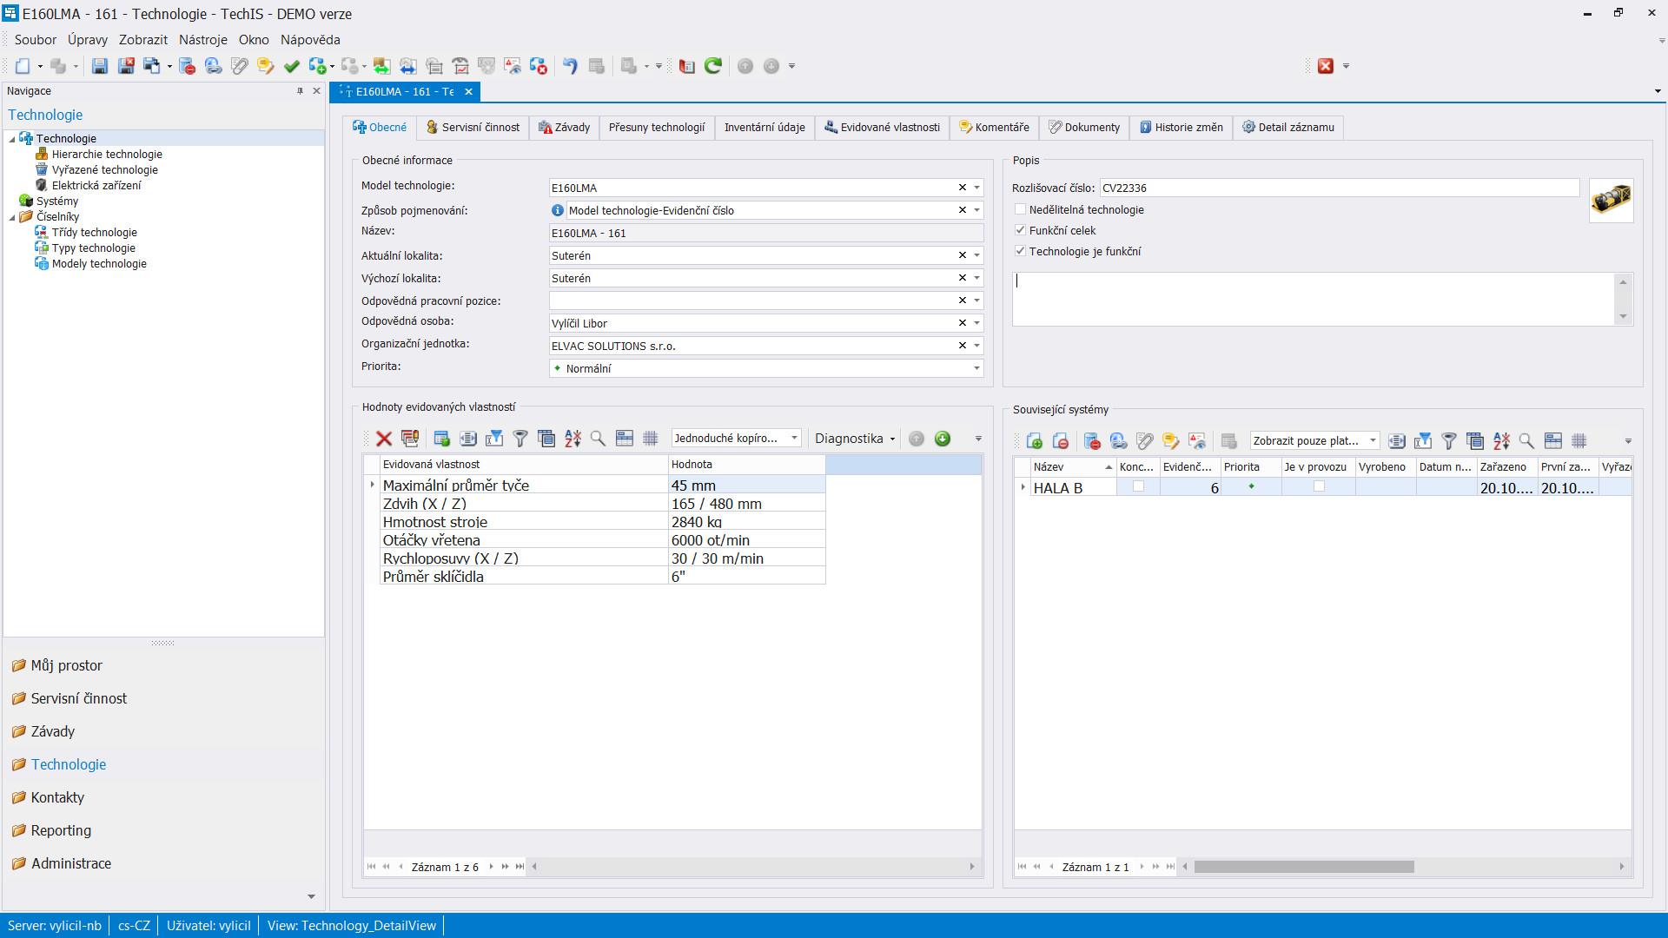This screenshot has width=1668, height=938.
Task: Open the Priorita dropdown menu
Action: tap(976, 367)
